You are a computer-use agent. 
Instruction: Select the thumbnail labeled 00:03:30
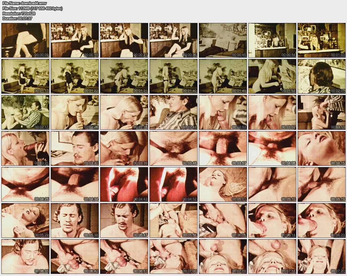coord(75,148)
